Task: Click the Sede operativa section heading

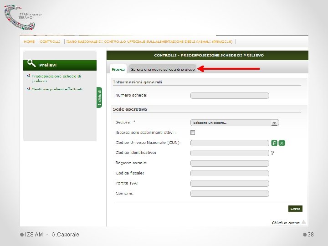Action: point(130,109)
